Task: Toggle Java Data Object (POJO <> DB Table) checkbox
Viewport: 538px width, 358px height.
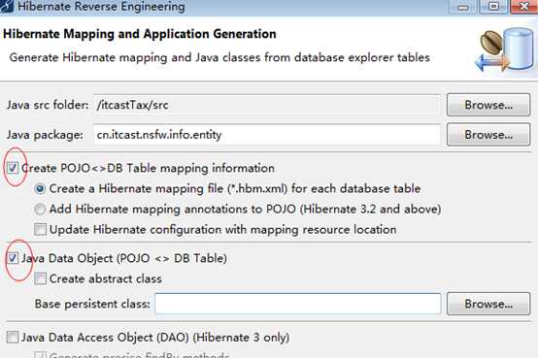Action: coord(13,258)
